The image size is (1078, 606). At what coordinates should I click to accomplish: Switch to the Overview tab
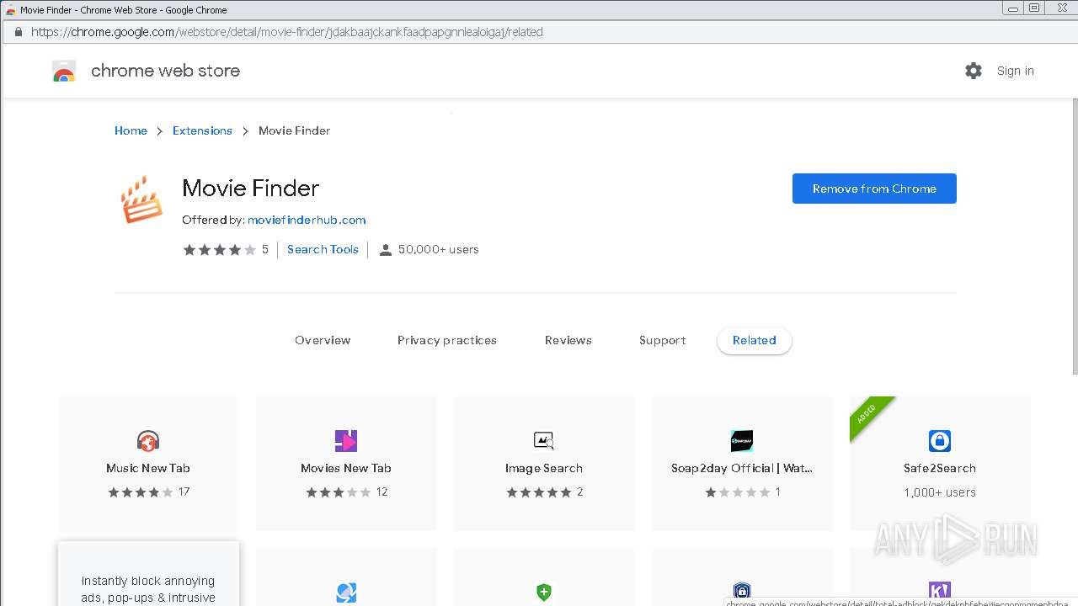323,341
